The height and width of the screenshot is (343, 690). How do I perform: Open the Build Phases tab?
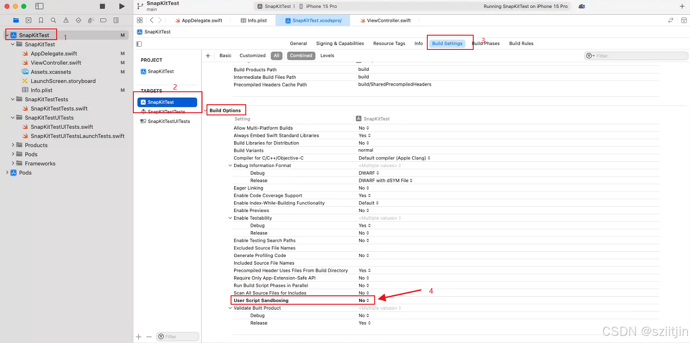pos(486,44)
